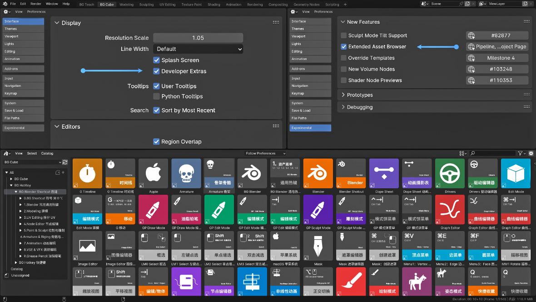536x302 pixels.
Task: Open the Line Width dropdown
Action: pos(198,49)
